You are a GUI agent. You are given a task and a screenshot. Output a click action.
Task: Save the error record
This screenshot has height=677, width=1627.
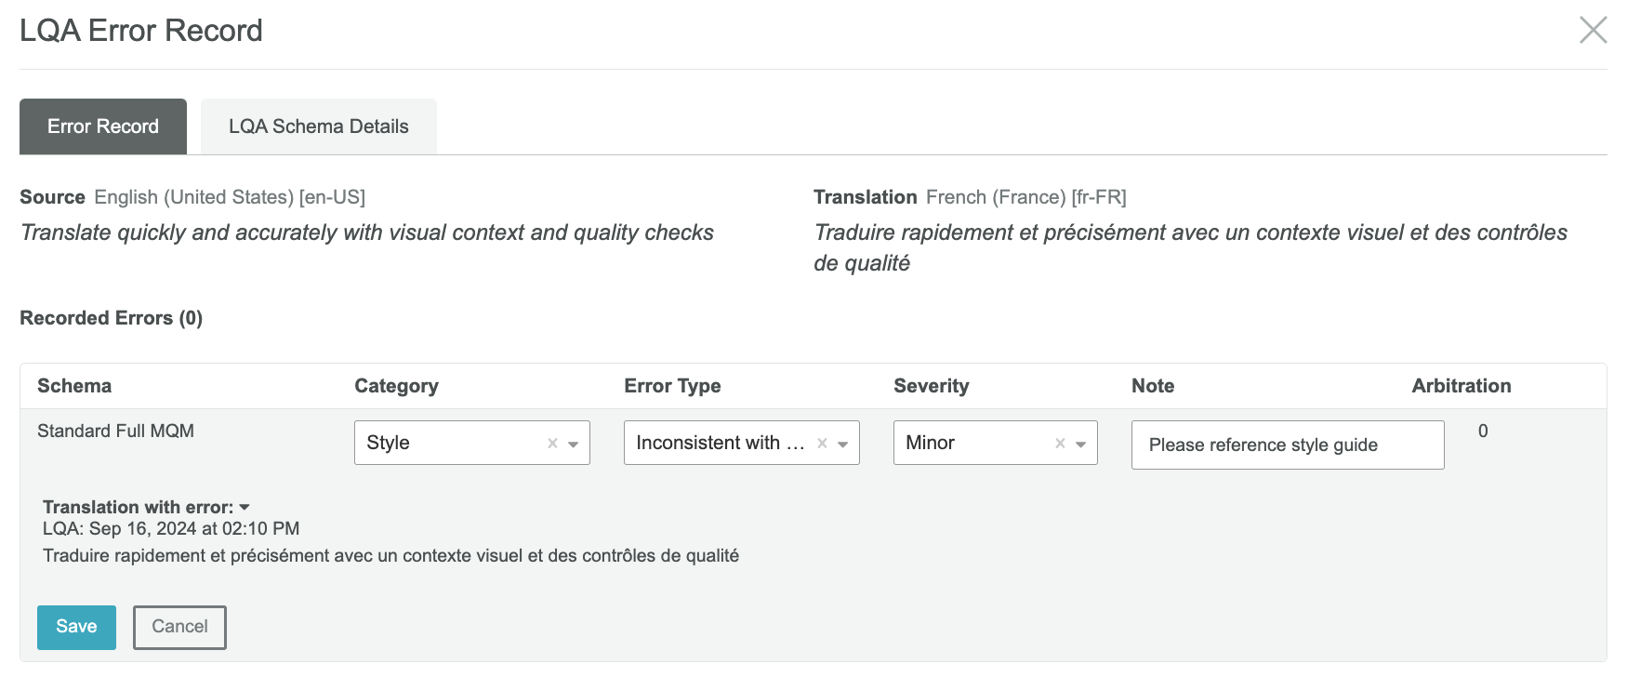[x=76, y=627]
